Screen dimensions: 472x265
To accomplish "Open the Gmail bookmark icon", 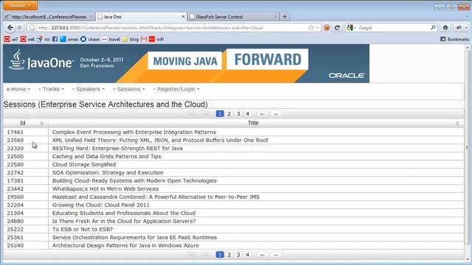I will coord(144,39).
